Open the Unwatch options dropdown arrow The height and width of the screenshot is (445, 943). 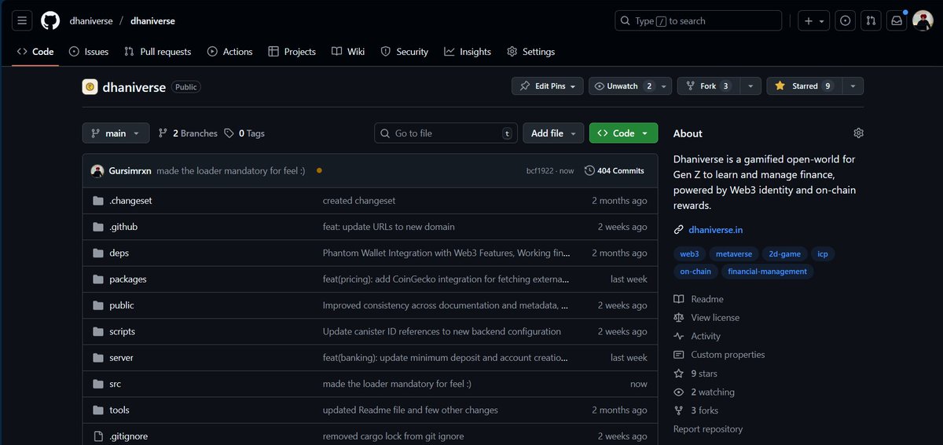pos(664,86)
